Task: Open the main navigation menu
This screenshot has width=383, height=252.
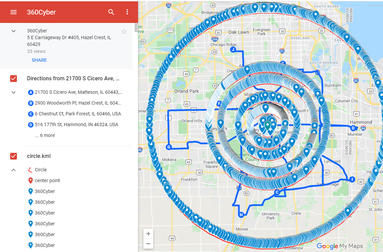Action: [x=14, y=12]
